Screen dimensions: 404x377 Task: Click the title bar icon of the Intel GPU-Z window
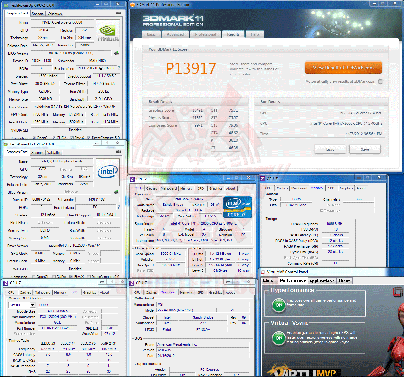pos(6,144)
